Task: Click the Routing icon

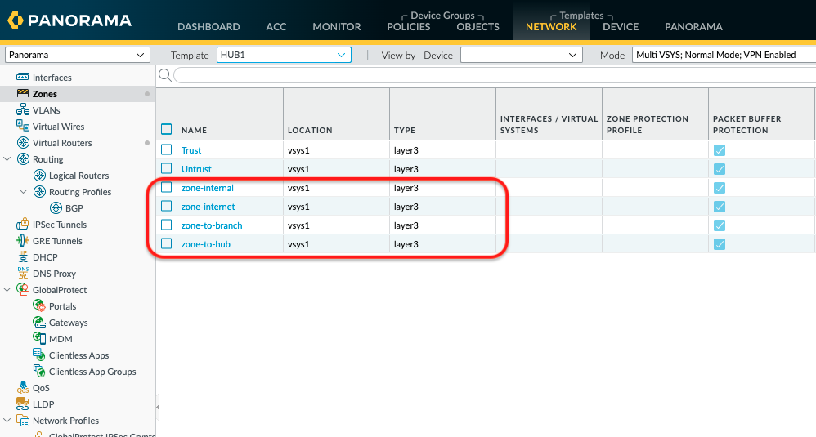Action: coord(23,158)
